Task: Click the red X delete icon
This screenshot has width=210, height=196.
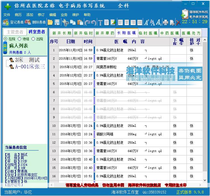Action: point(178,23)
